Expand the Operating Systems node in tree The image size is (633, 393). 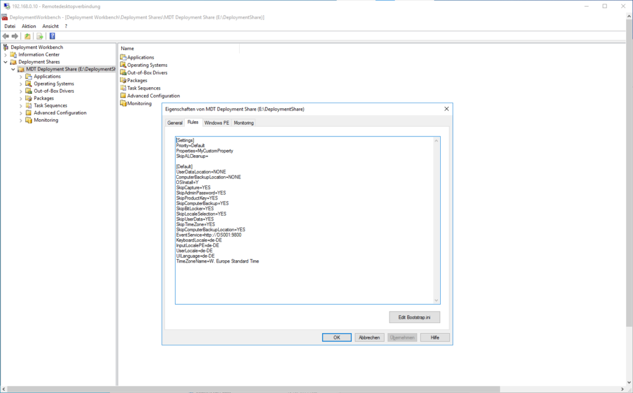(21, 84)
